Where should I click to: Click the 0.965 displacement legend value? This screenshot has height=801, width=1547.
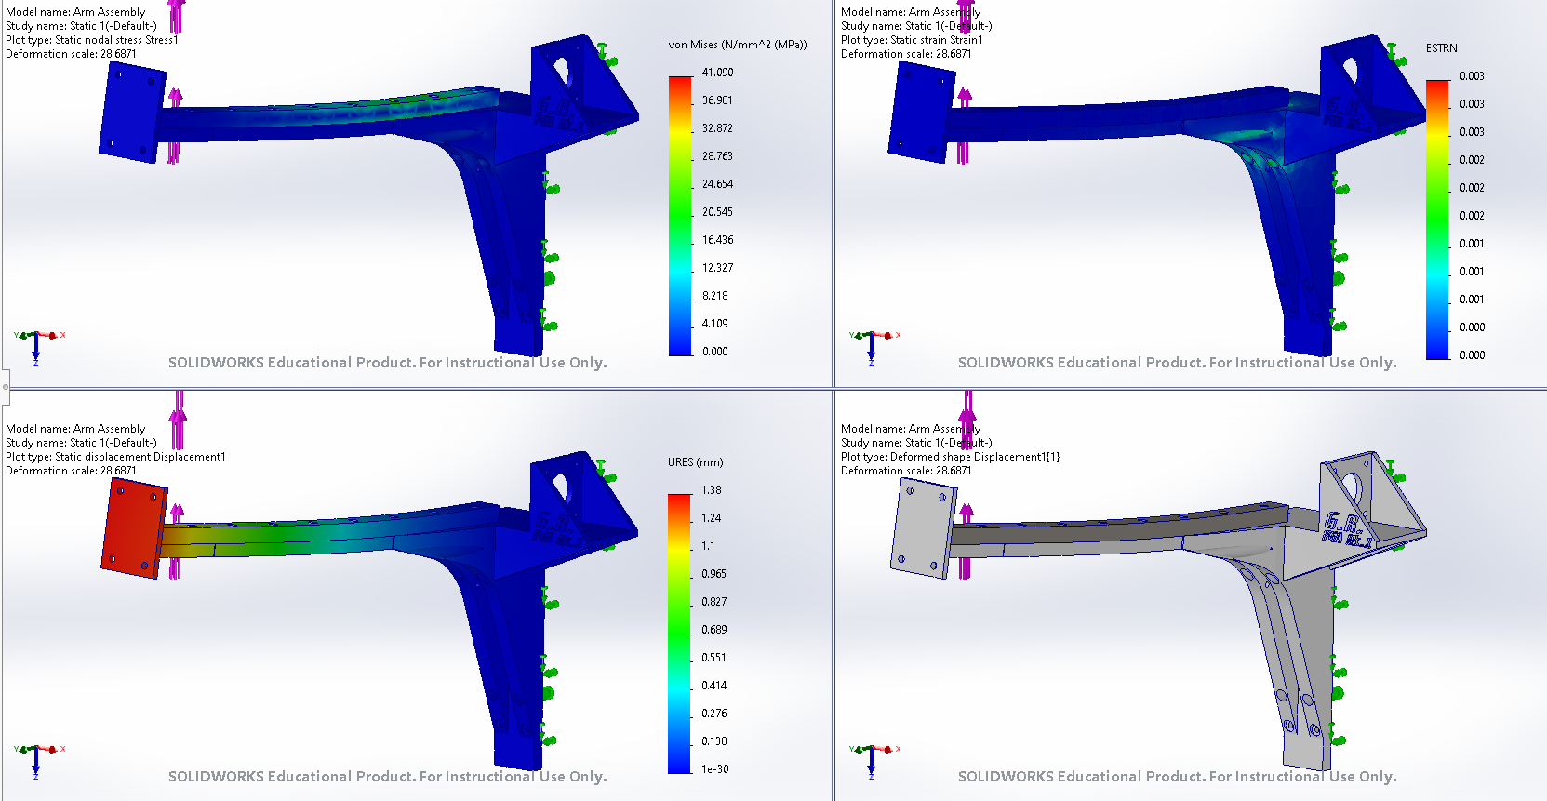coord(713,574)
